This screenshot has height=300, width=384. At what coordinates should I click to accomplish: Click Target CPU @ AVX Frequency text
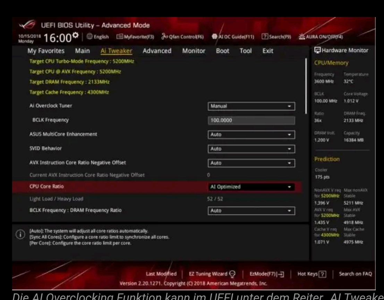click(75, 72)
